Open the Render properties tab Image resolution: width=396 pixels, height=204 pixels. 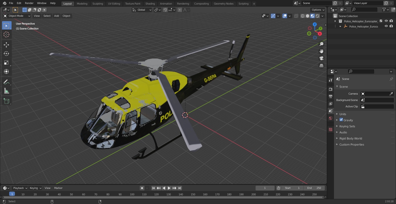[x=330, y=89]
